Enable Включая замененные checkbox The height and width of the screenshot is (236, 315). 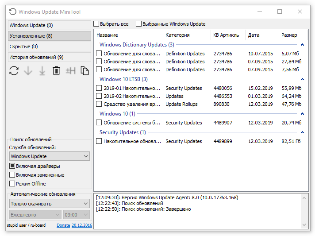tap(12, 175)
